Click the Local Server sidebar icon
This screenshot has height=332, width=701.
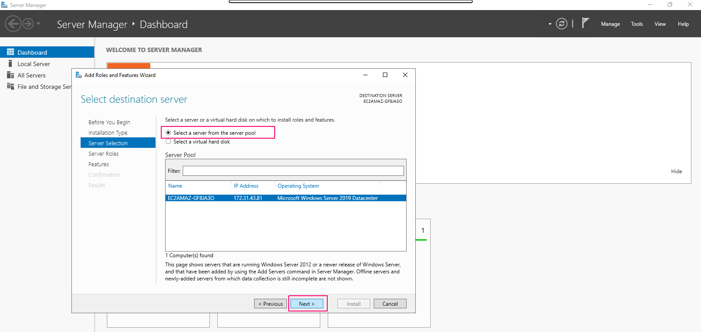(x=11, y=63)
